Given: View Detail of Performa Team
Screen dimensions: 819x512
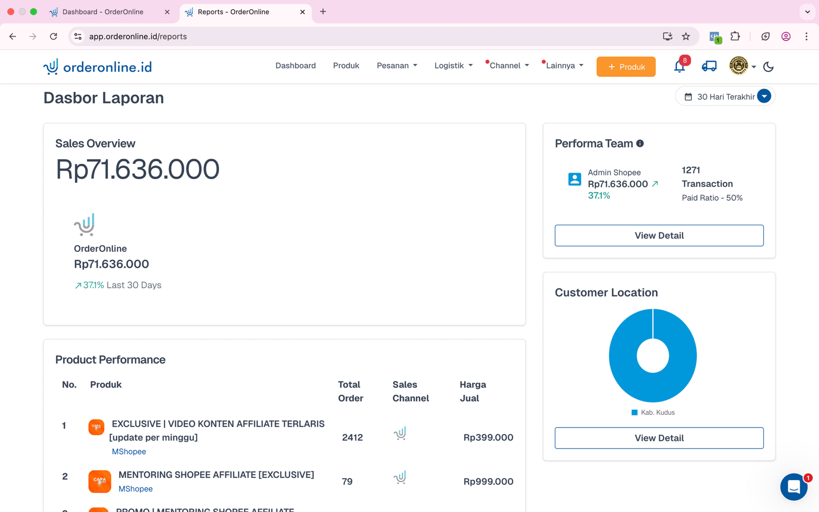Looking at the screenshot, I should click(x=659, y=236).
